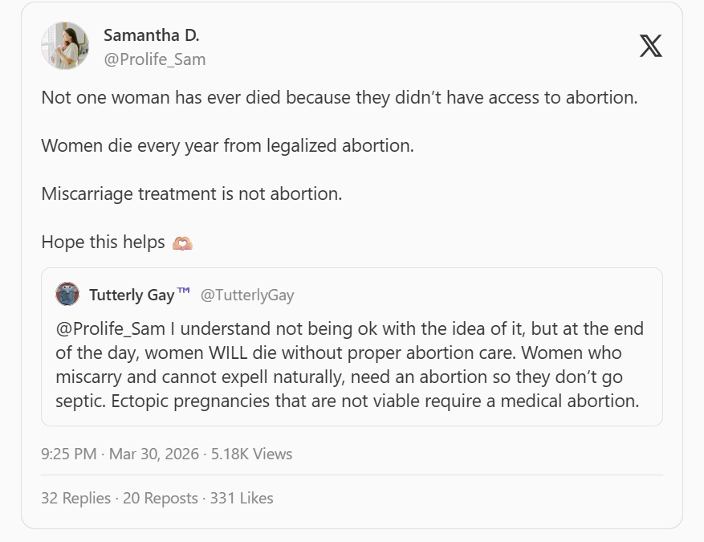View the 5.18K Views count
This screenshot has width=704, height=542.
click(x=251, y=454)
